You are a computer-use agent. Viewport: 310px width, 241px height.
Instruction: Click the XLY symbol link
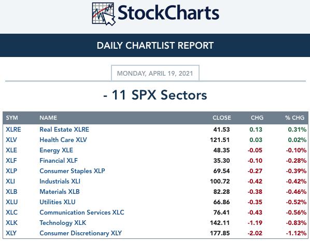click(x=11, y=233)
